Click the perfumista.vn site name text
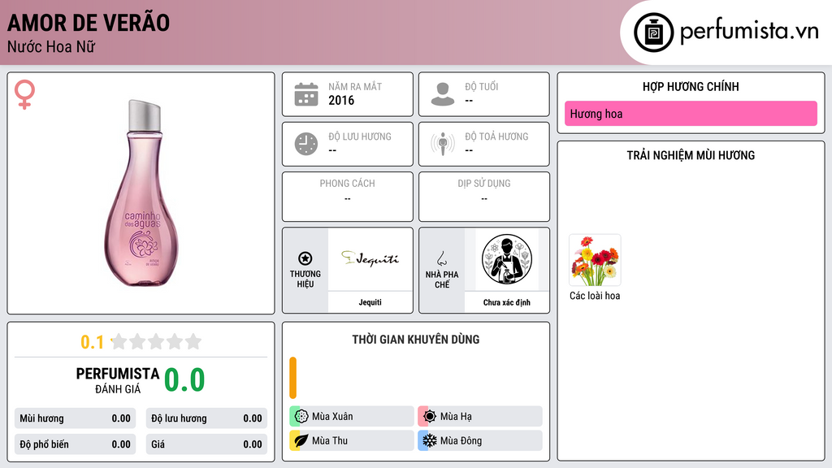Image resolution: width=832 pixels, height=468 pixels. pyautogui.click(x=749, y=31)
